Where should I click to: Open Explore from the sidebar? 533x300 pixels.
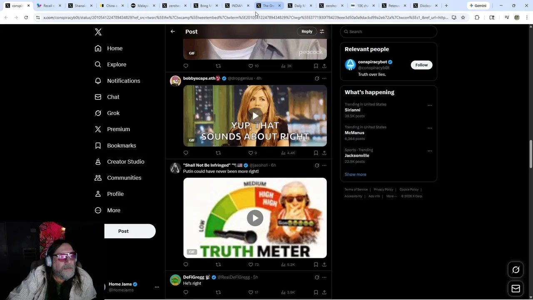pyautogui.click(x=110, y=65)
